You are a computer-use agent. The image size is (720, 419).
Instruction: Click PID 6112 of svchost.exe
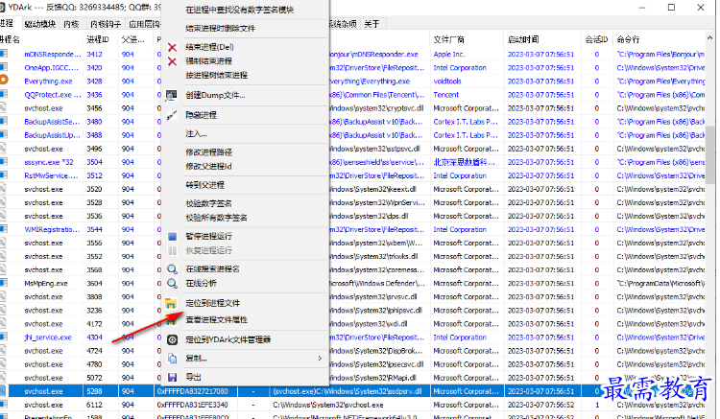click(x=94, y=406)
